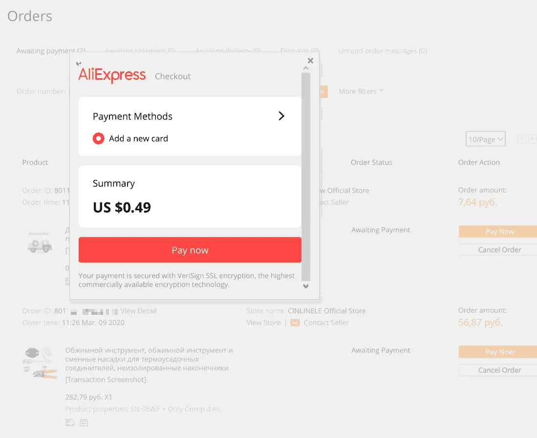
Task: Click the crimping tool product thumbnail
Action: [x=40, y=363]
